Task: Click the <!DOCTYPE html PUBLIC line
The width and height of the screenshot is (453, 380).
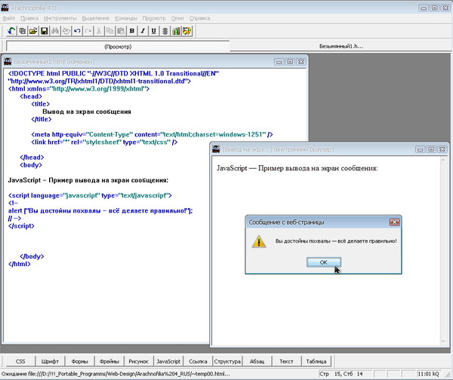Action: click(113, 74)
